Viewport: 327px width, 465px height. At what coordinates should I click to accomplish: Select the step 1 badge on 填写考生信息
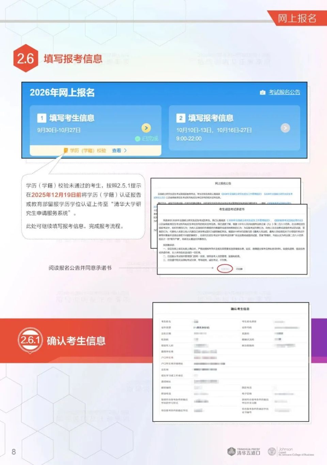42,118
